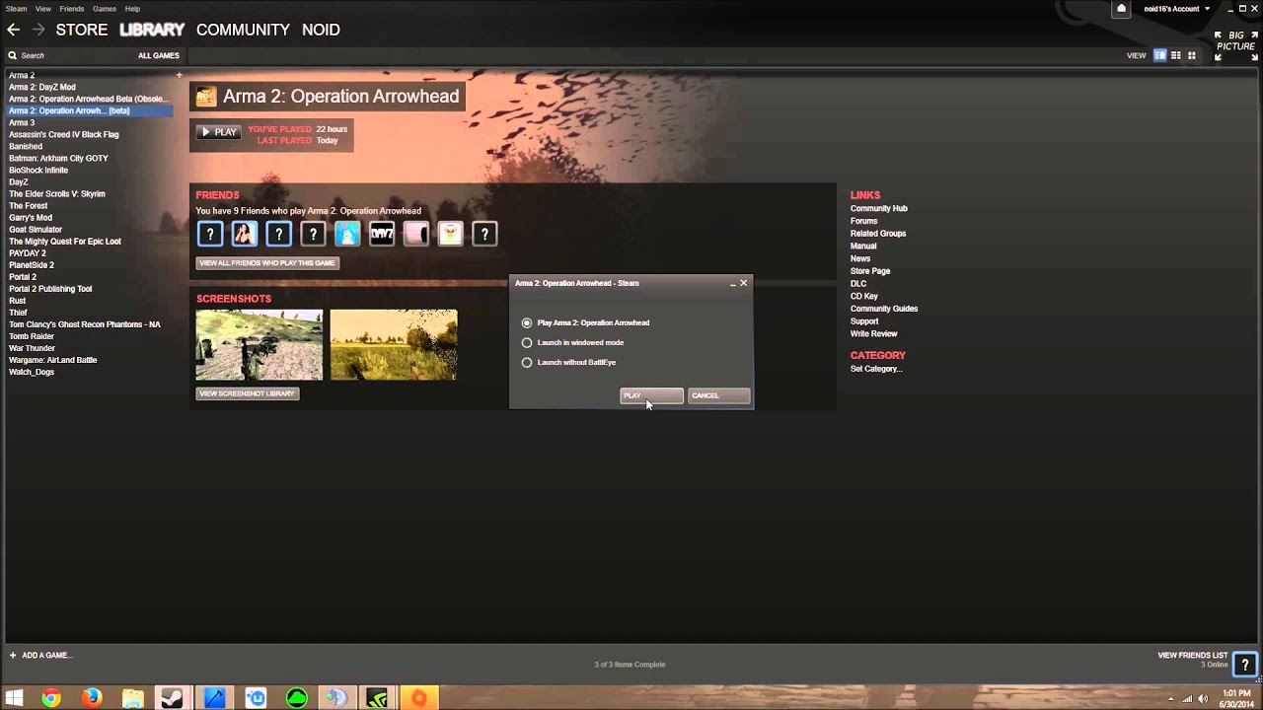Viewport: 1263px width, 710px height.
Task: Select Watch_Dogs in the game list
Action: click(x=32, y=372)
